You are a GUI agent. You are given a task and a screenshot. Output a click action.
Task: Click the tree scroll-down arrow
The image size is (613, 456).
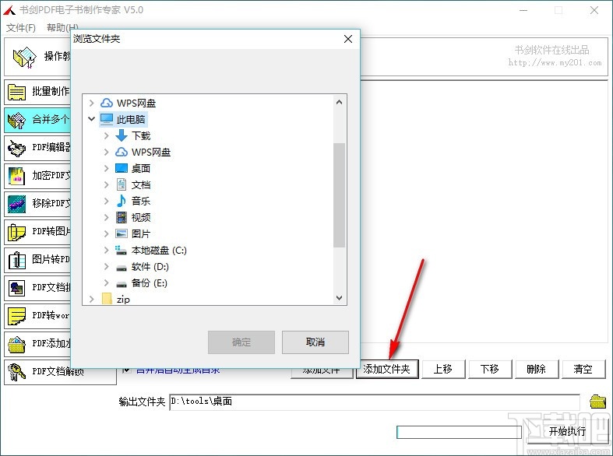[x=339, y=298]
